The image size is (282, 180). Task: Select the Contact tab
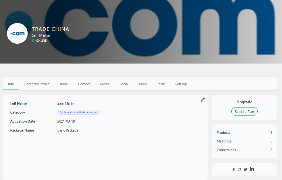tap(84, 84)
